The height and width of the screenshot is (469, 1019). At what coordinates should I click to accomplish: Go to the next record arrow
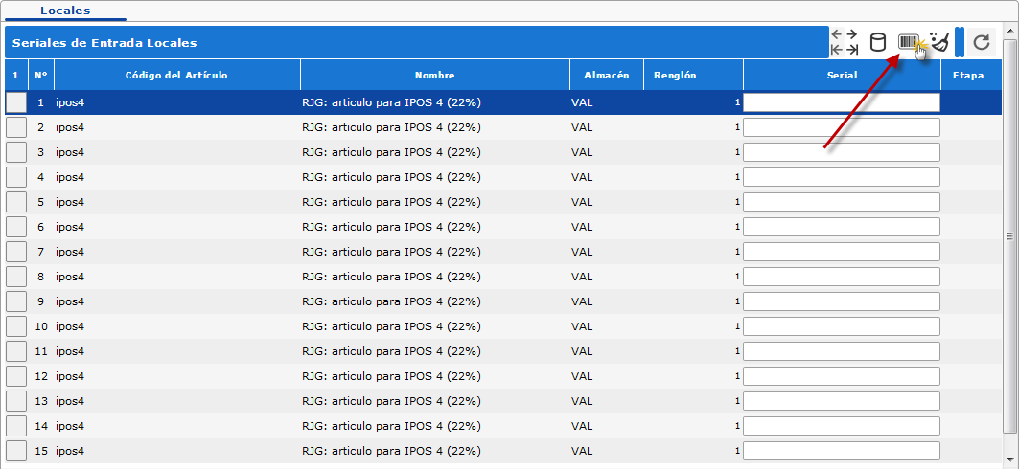(851, 34)
